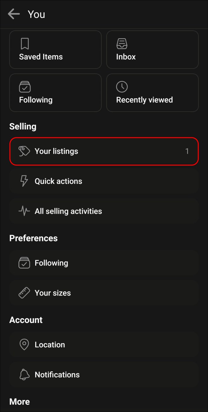Tap the Quick actions lightning icon

[x=24, y=181]
